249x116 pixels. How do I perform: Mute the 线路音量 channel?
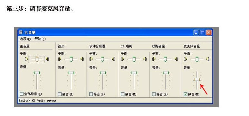[x=154, y=94]
